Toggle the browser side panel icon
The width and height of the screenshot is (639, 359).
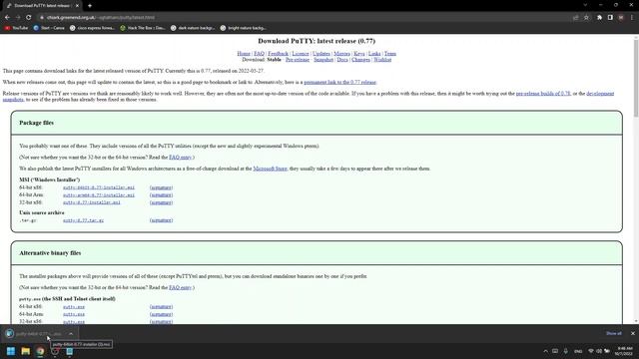(x=610, y=18)
